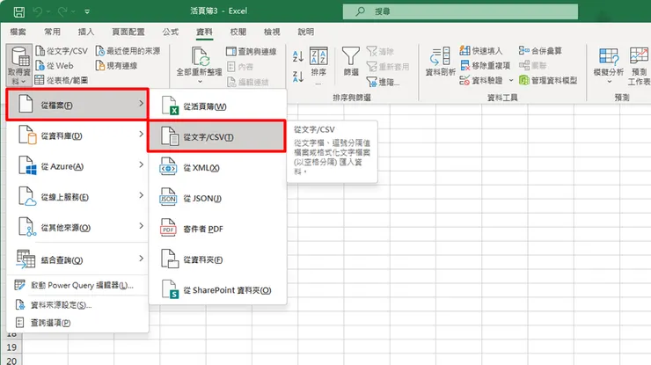The width and height of the screenshot is (651, 365).
Task: Expand the 結合查詢(Q) submenu
Action: pos(77,259)
